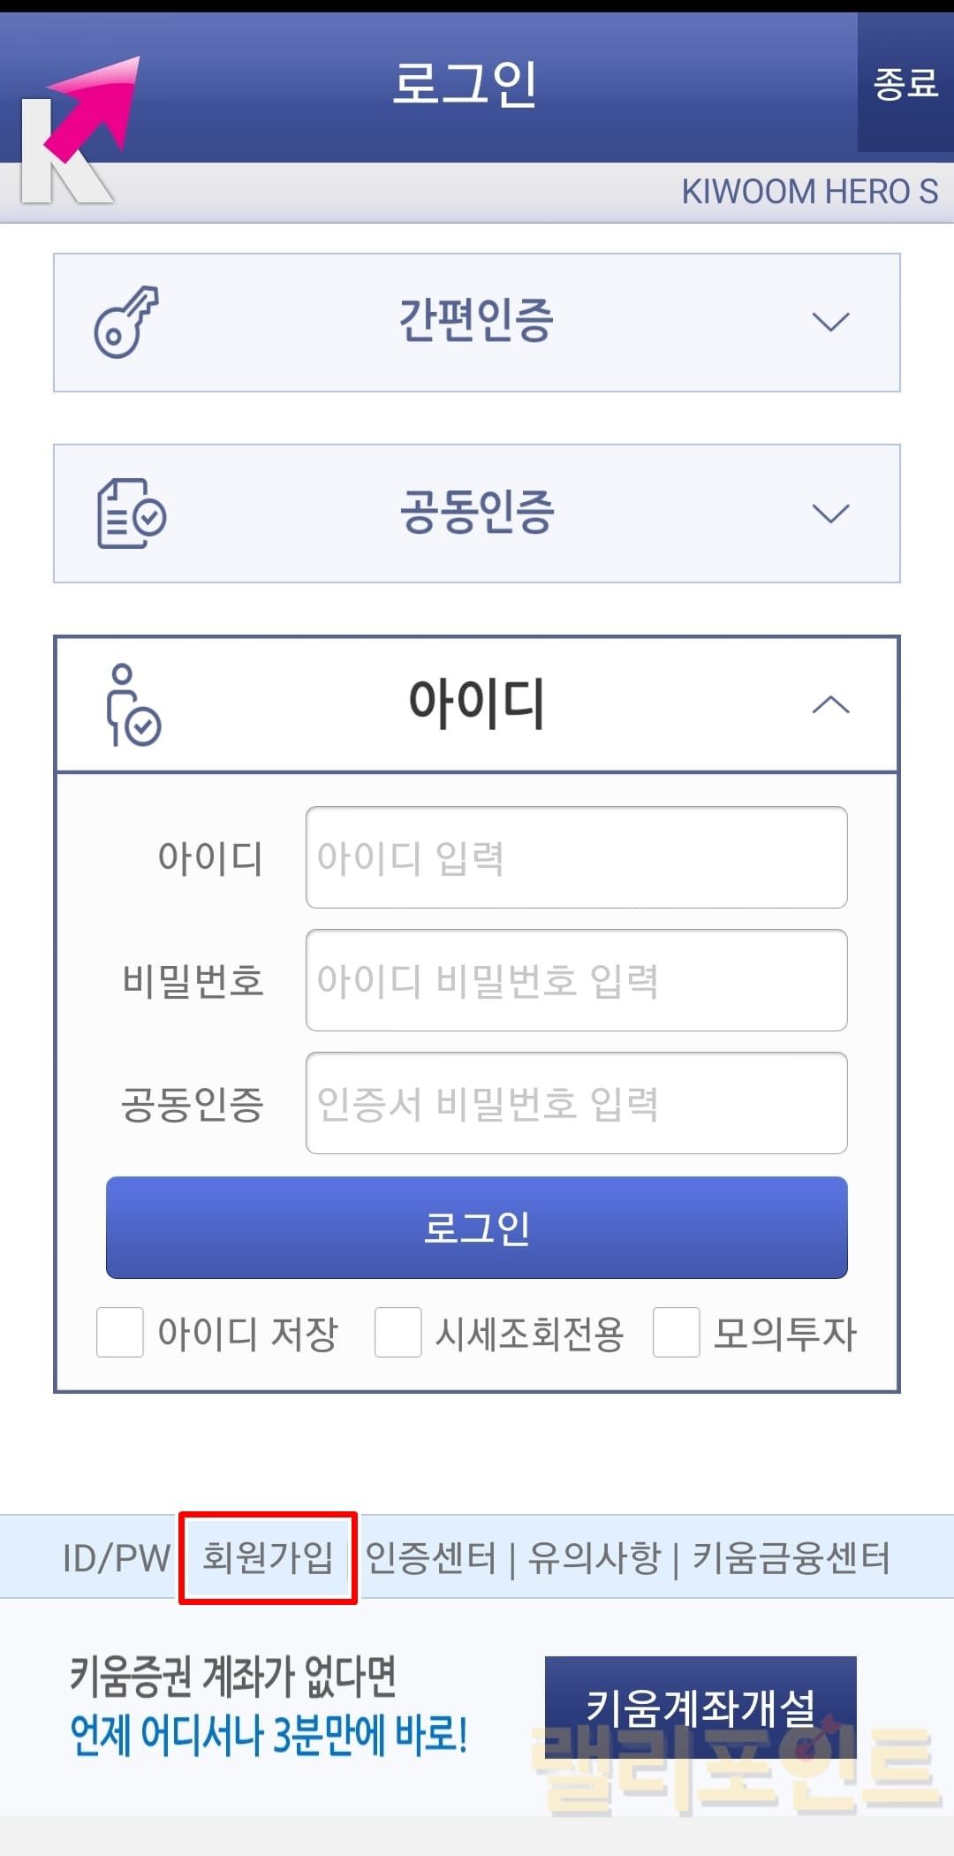Open the ID/PW link
954x1856 pixels.
coord(116,1558)
